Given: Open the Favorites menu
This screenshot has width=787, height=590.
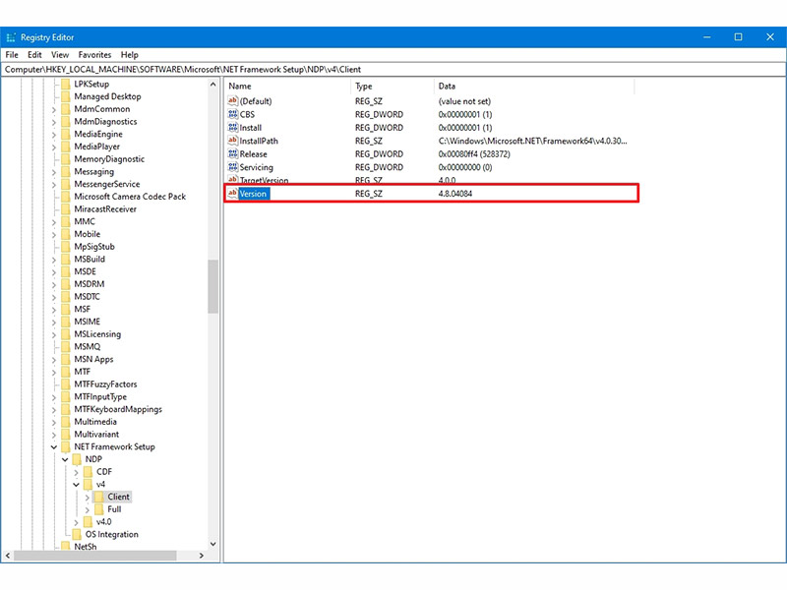Looking at the screenshot, I should coord(94,55).
